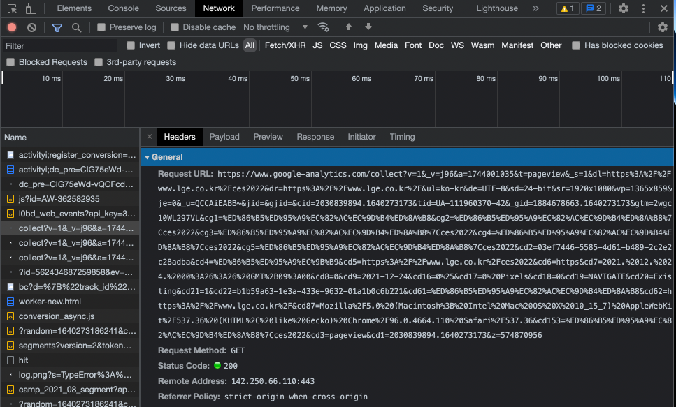676x407 pixels.
Task: Activate the inspect element picker icon
Action: [x=12, y=8]
